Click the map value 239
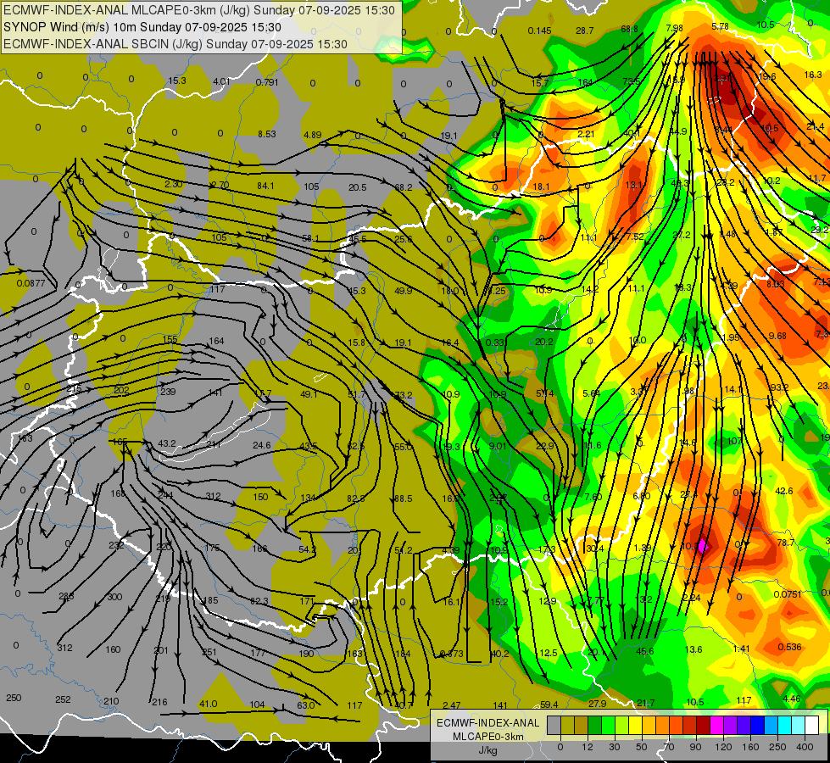 pos(168,392)
